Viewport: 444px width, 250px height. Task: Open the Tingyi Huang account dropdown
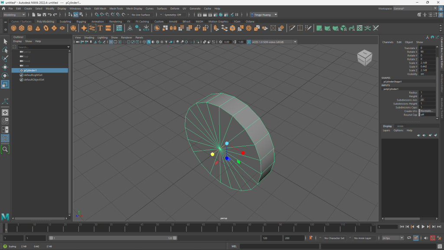(264, 15)
